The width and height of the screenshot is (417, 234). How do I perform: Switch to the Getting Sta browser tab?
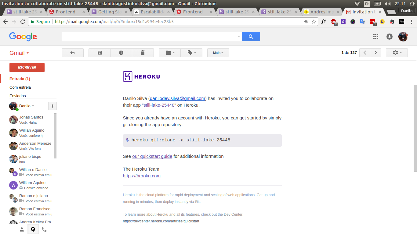point(109,12)
